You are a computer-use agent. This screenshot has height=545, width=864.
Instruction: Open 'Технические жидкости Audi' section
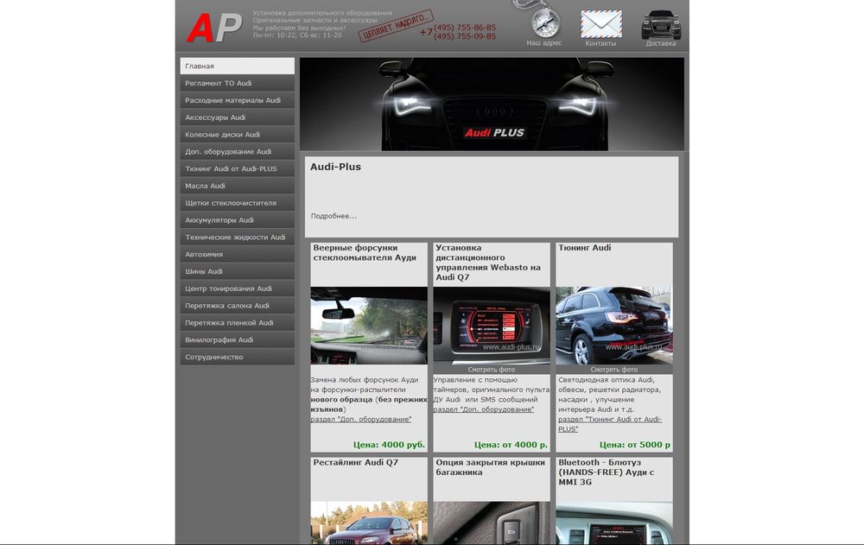pos(238,237)
